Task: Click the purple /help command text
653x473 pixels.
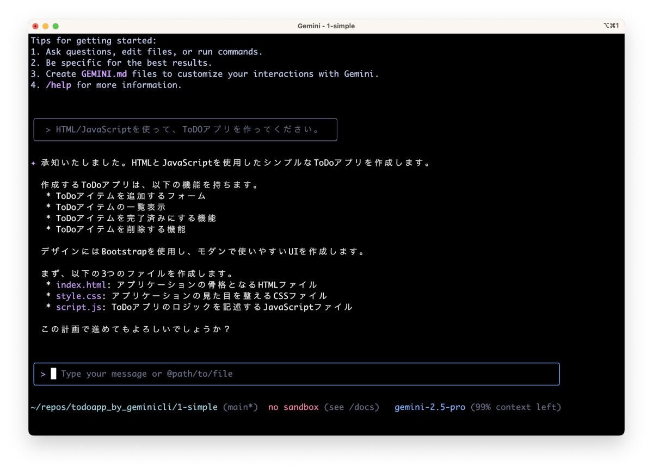Action: pyautogui.click(x=58, y=85)
